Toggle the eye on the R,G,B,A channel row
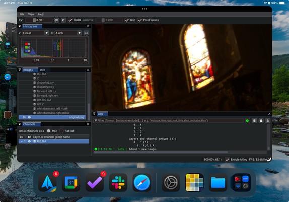 (x=29, y=141)
